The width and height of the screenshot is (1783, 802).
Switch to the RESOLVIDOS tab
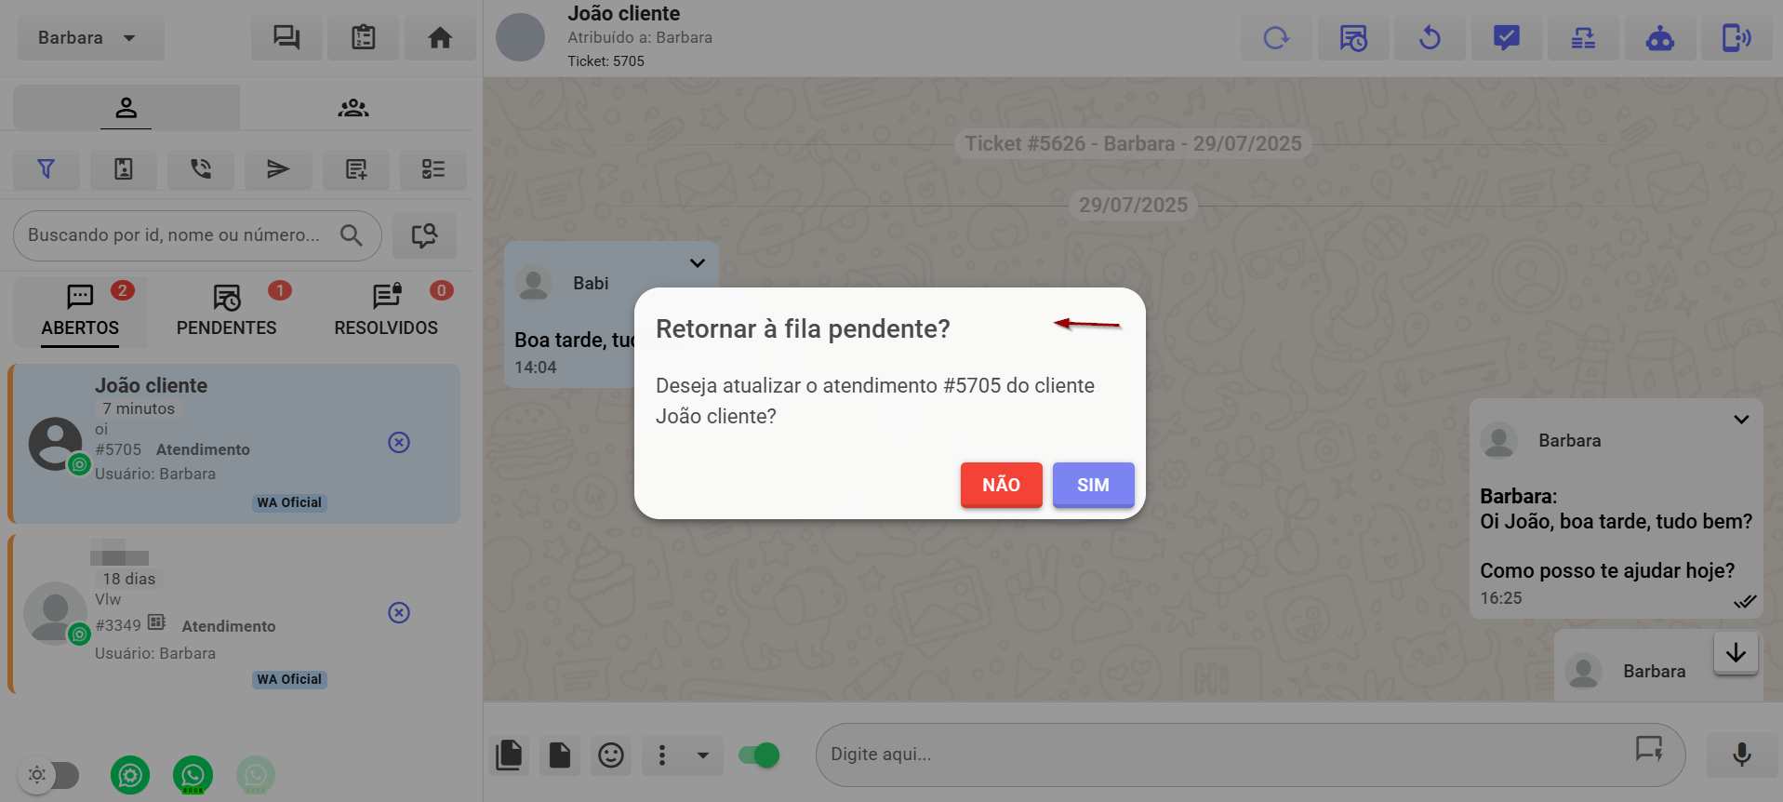pos(386,311)
